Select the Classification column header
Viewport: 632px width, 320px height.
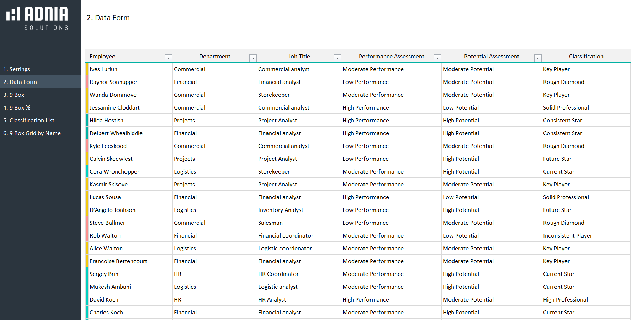point(586,57)
